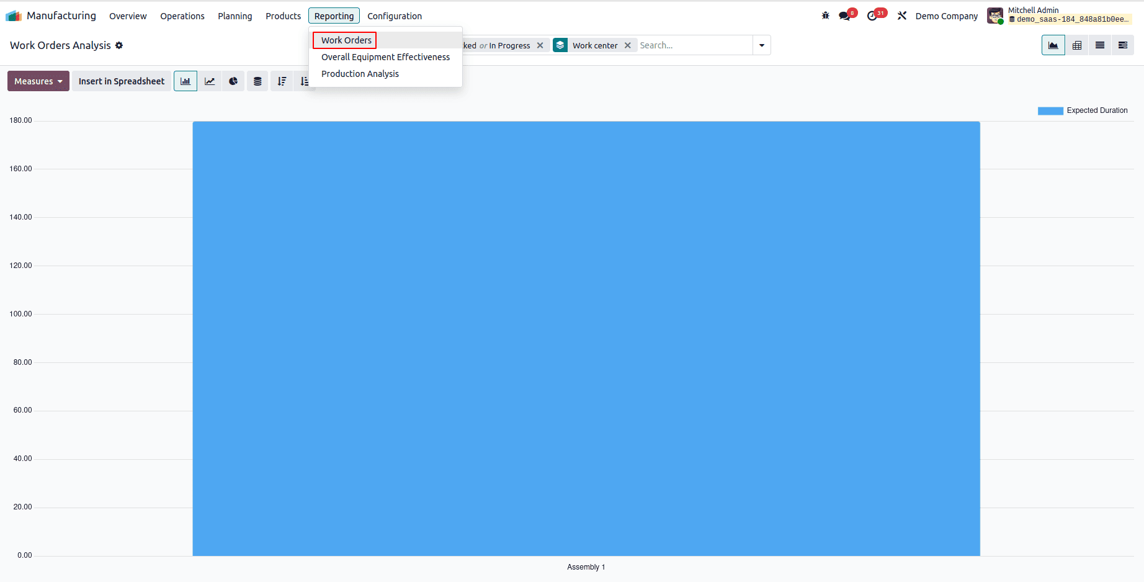Expand the search options dropdown arrow
The height and width of the screenshot is (582, 1144).
pos(762,45)
